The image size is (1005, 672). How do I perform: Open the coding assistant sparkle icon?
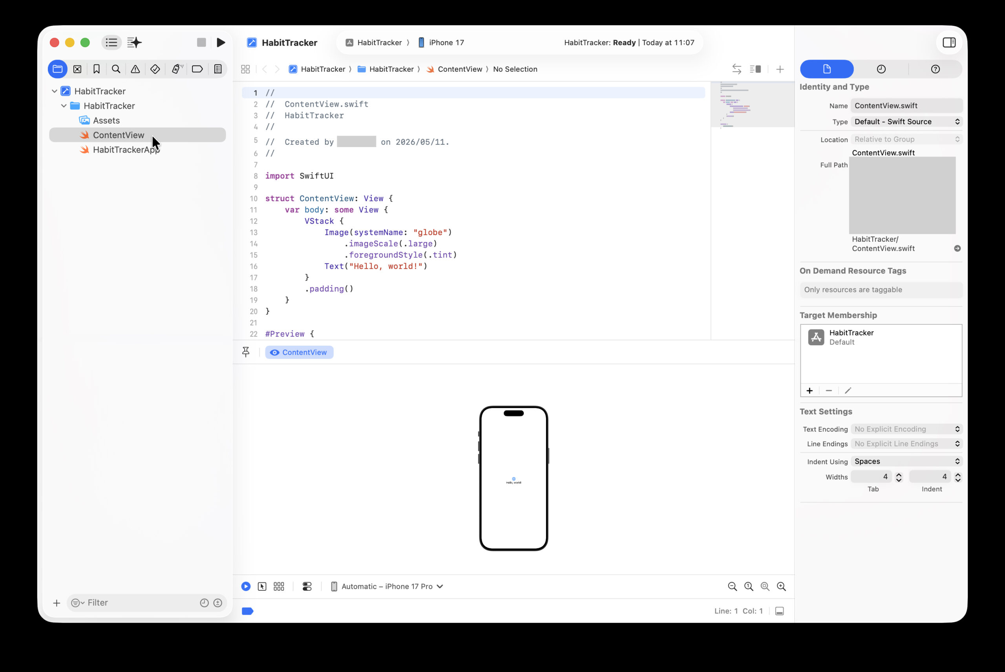(135, 42)
